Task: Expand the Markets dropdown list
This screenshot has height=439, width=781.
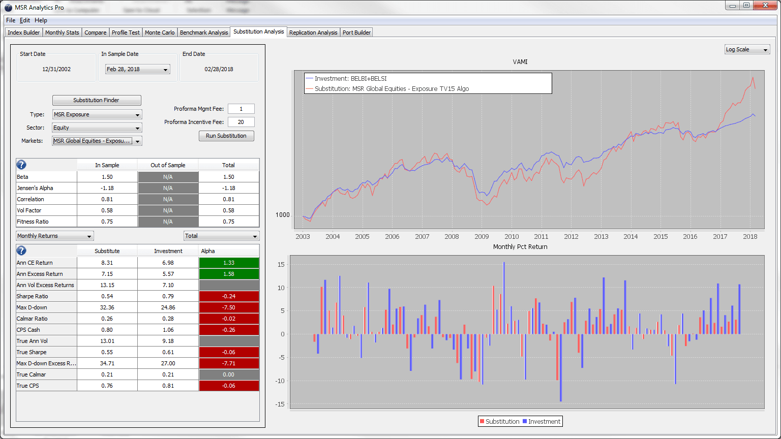Action: click(x=97, y=141)
